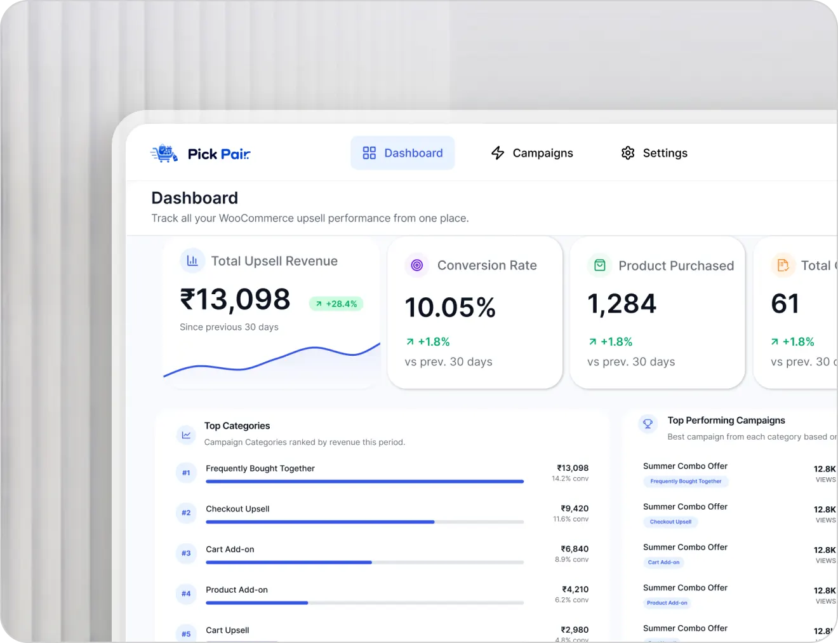Switch to the Campaigns tab

pyautogui.click(x=532, y=153)
